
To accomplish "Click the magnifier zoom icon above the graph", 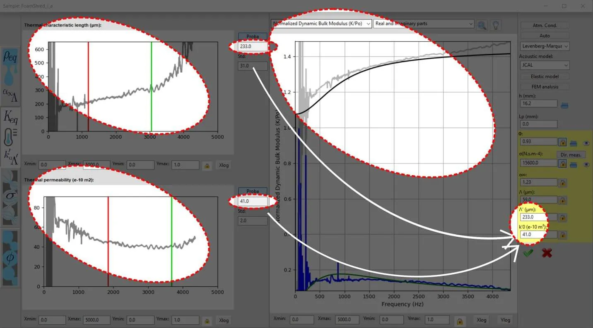I will click(x=482, y=25).
